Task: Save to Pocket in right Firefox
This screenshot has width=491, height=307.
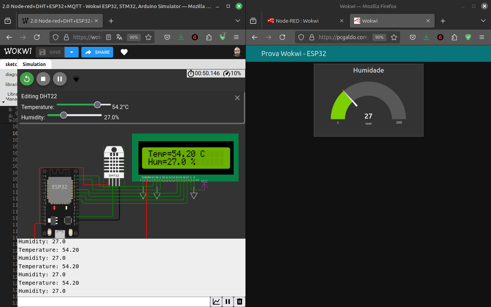Action: tap(413, 37)
